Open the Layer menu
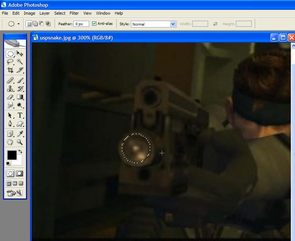Screen dimensions: 295x241 tap(44, 13)
